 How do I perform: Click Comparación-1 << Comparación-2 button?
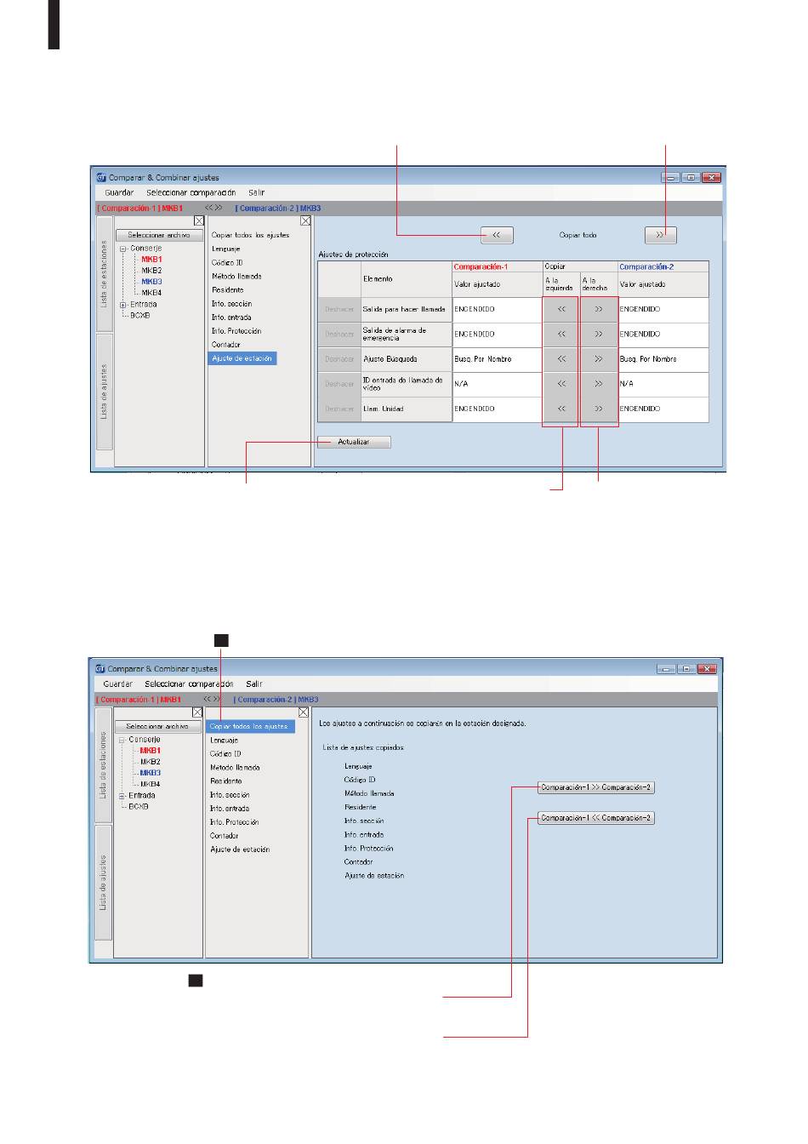pyautogui.click(x=596, y=818)
